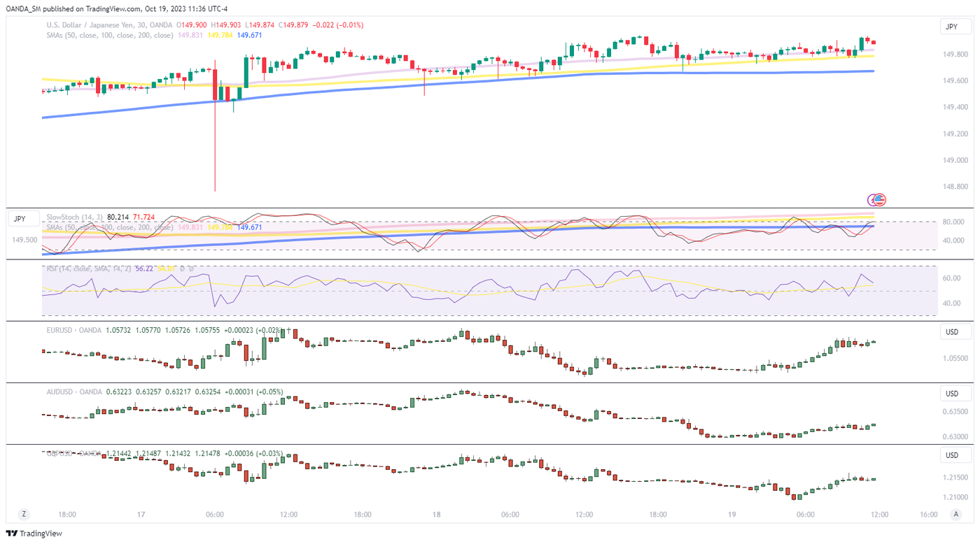Click the date label 17 on time axis
Image resolution: width=980 pixels, height=544 pixels.
(141, 515)
